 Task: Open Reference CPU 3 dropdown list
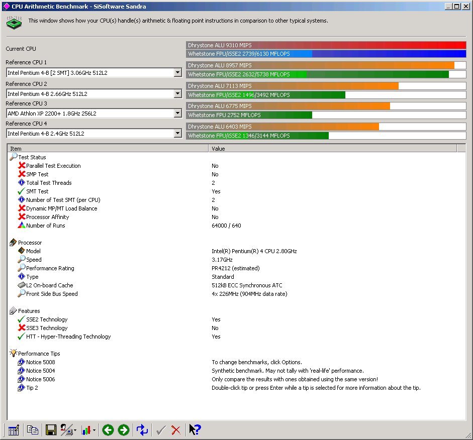click(x=177, y=114)
